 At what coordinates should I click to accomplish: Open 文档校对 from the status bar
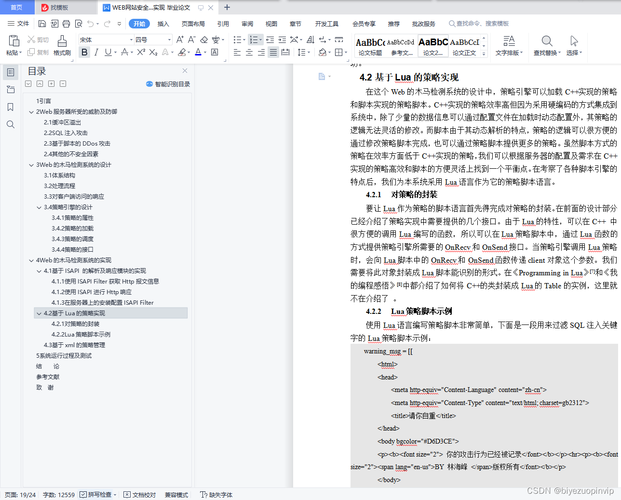(x=139, y=495)
